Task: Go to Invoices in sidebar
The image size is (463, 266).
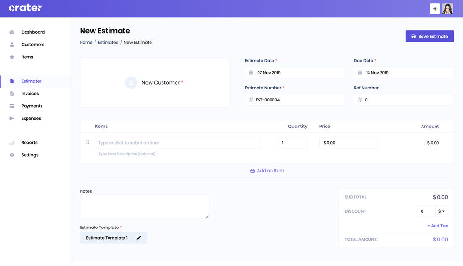Action: (30, 94)
